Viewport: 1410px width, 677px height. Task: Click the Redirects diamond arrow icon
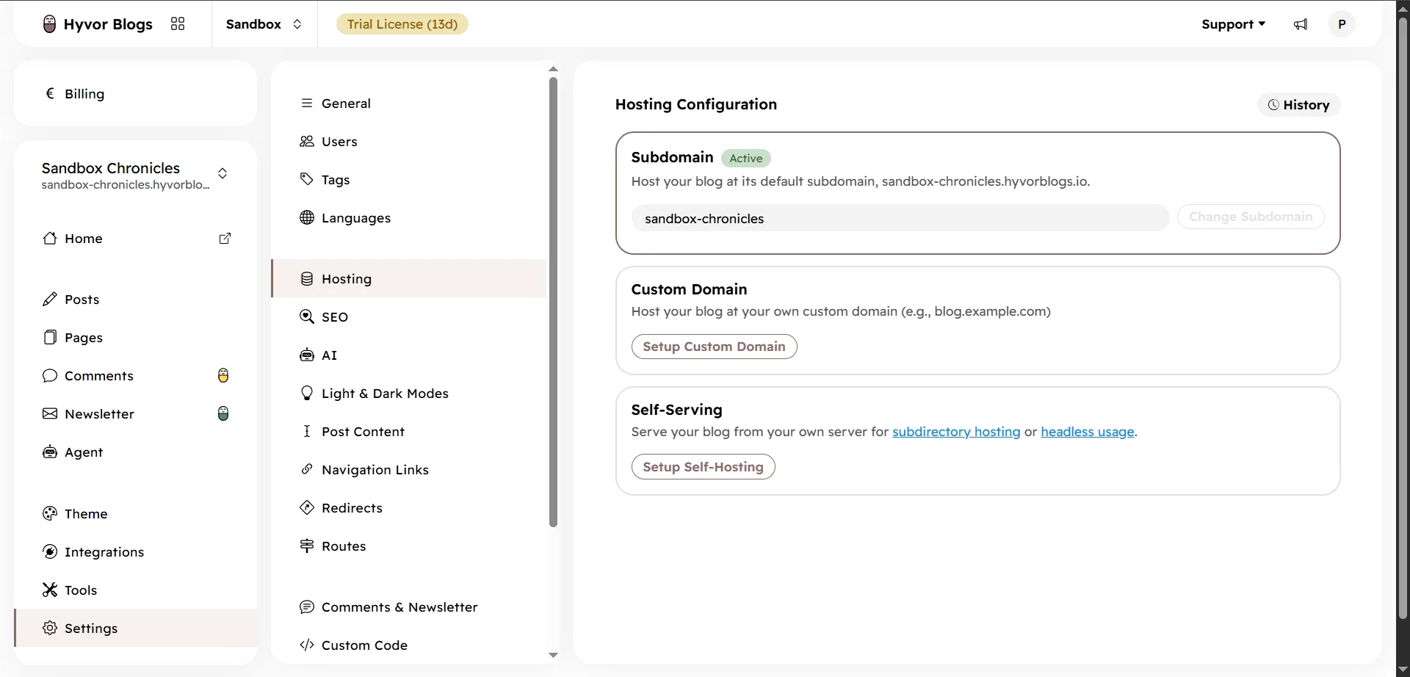(x=307, y=508)
